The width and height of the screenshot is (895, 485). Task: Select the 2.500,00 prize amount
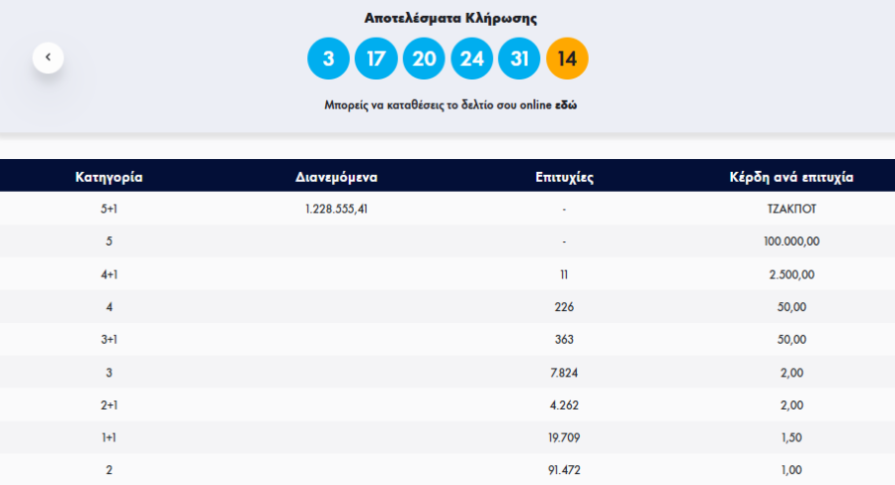point(791,274)
